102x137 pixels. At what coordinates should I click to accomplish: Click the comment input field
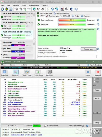click(67, 56)
